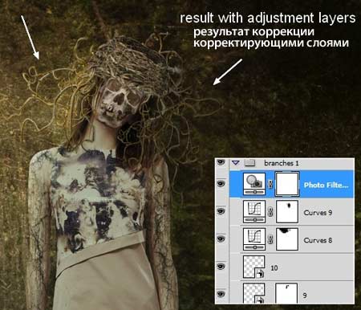Select the branches 1 group name
361x310 pixels.
(282, 163)
